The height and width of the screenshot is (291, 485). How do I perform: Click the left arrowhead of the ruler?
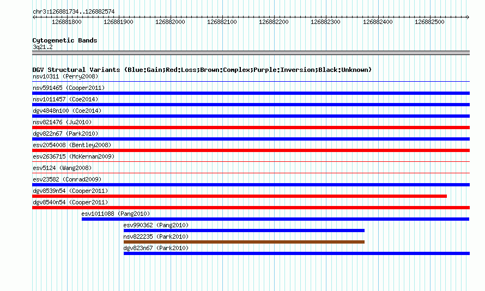(x=34, y=17)
